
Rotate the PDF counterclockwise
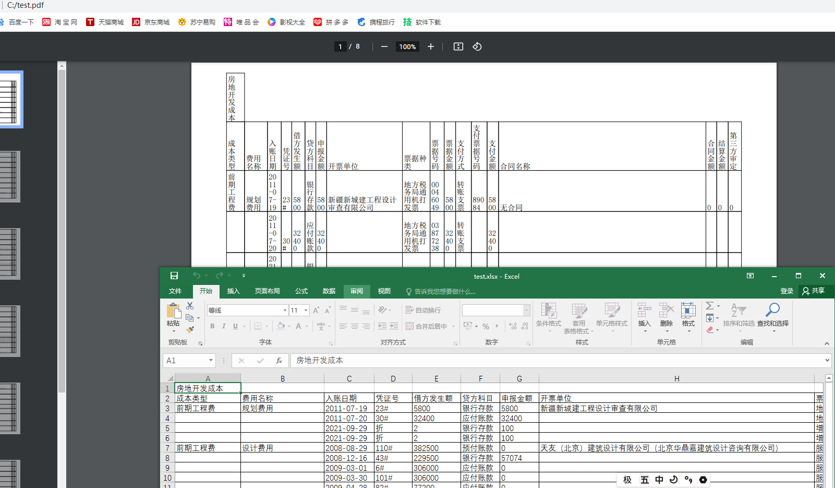477,46
